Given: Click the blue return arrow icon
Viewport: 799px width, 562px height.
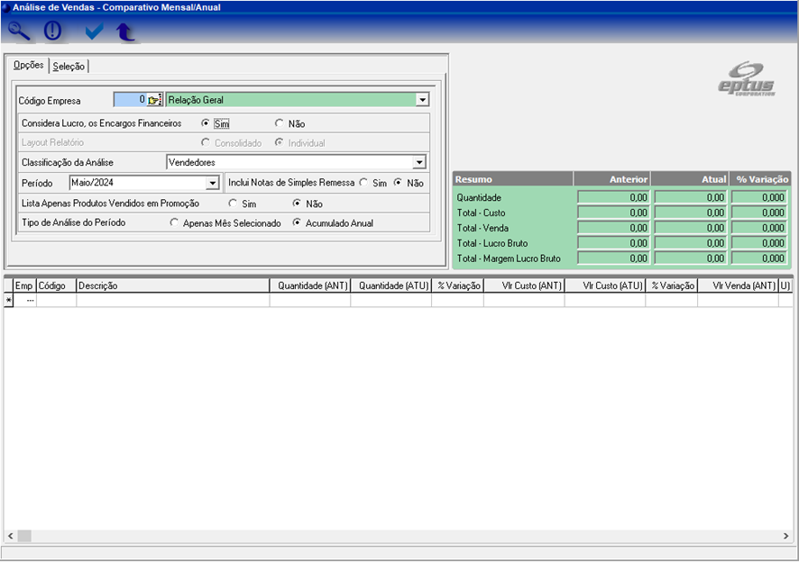Looking at the screenshot, I should click(x=125, y=32).
